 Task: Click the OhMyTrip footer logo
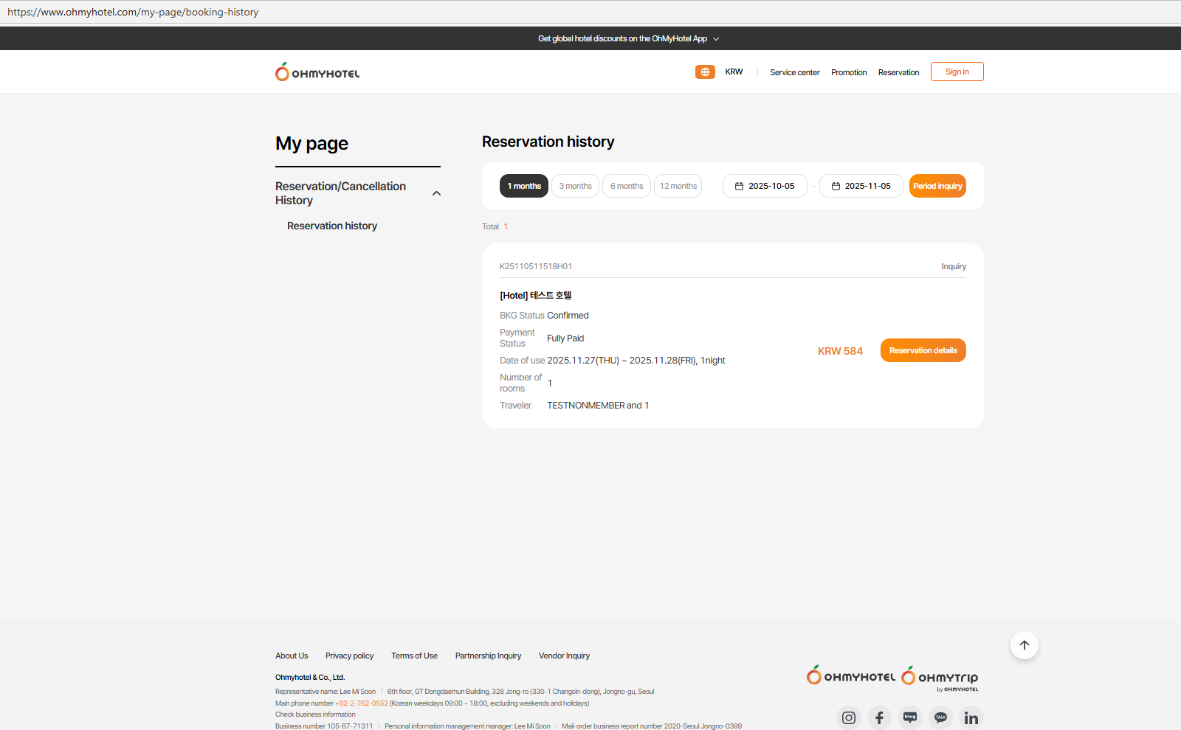940,678
